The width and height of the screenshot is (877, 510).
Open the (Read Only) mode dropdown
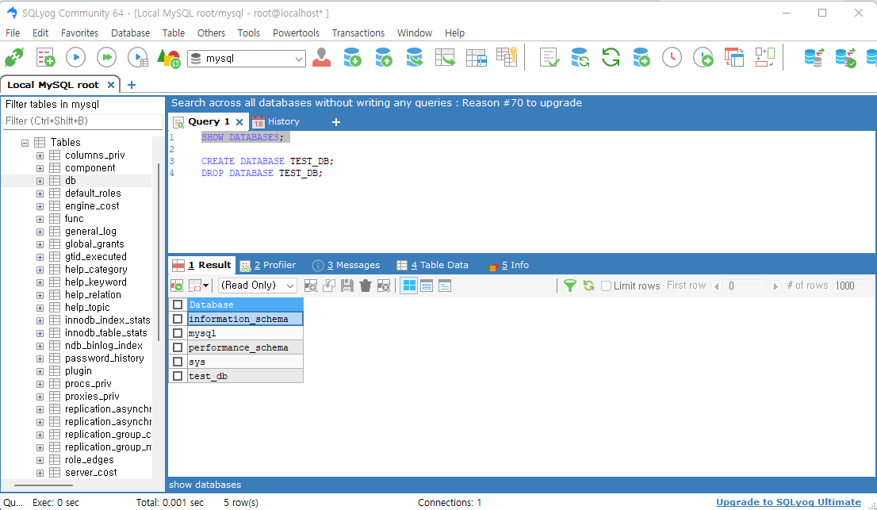257,286
